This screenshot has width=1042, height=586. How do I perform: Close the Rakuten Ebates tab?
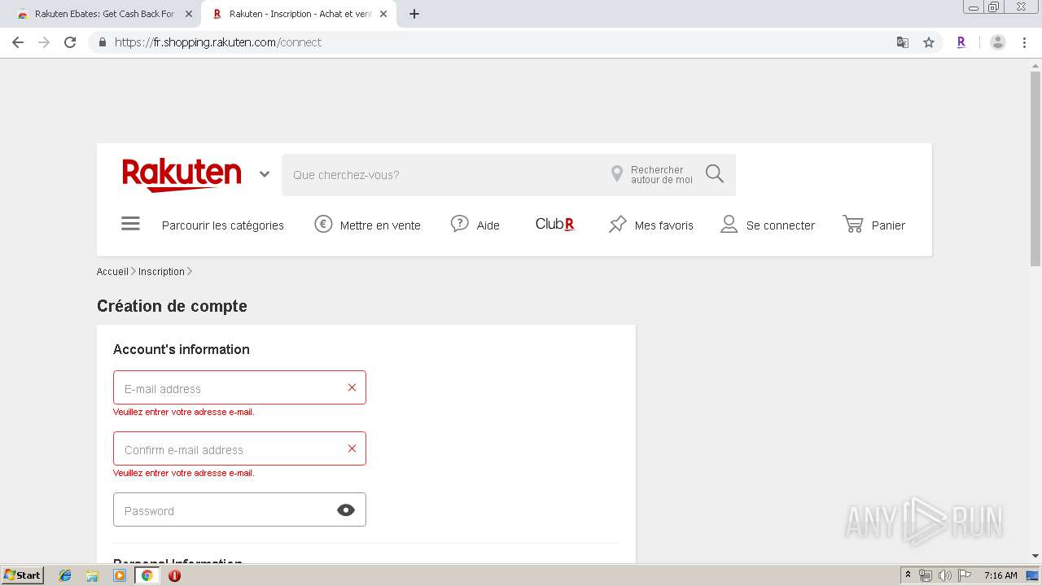click(x=189, y=14)
